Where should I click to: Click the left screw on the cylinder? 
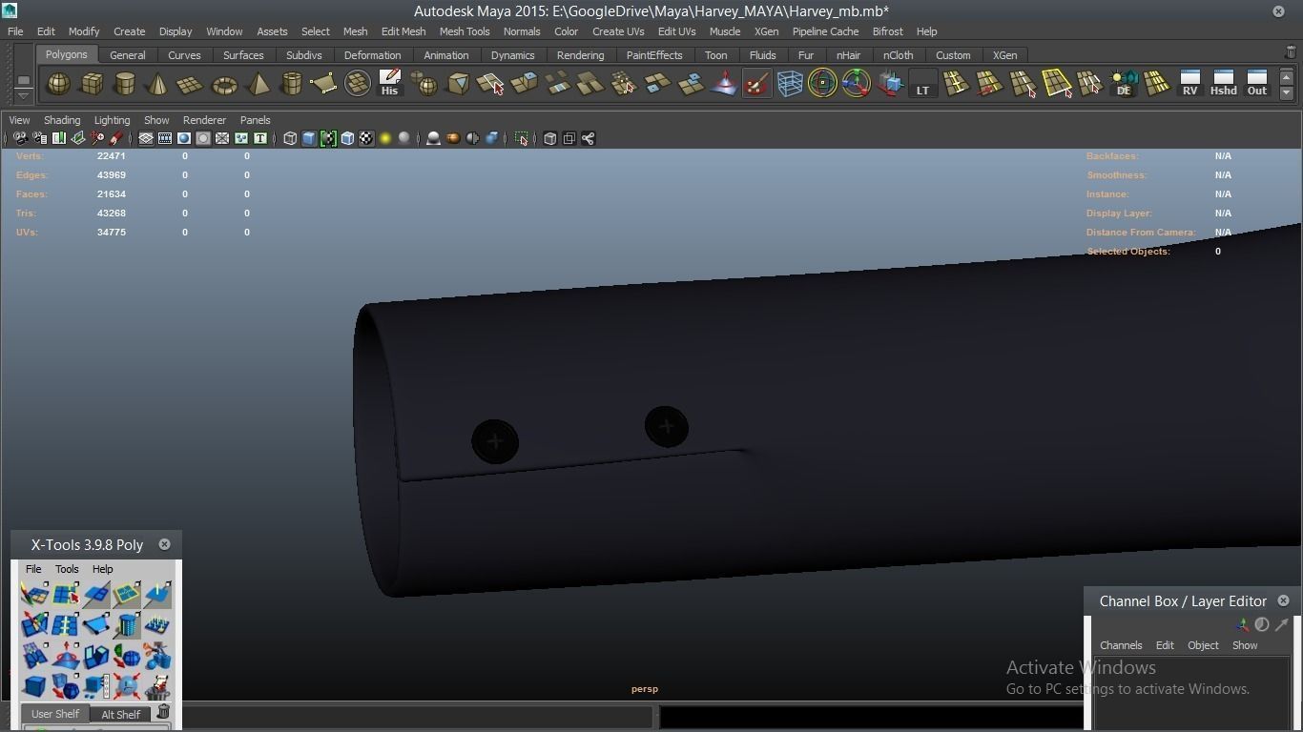(495, 441)
